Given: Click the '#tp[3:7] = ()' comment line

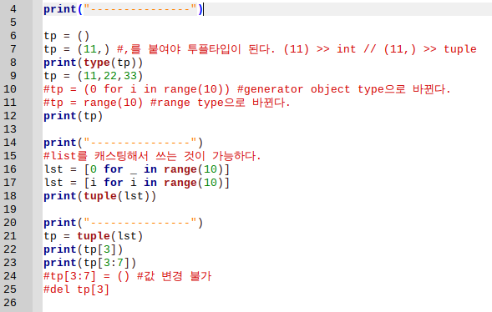Looking at the screenshot, I should tap(128, 276).
